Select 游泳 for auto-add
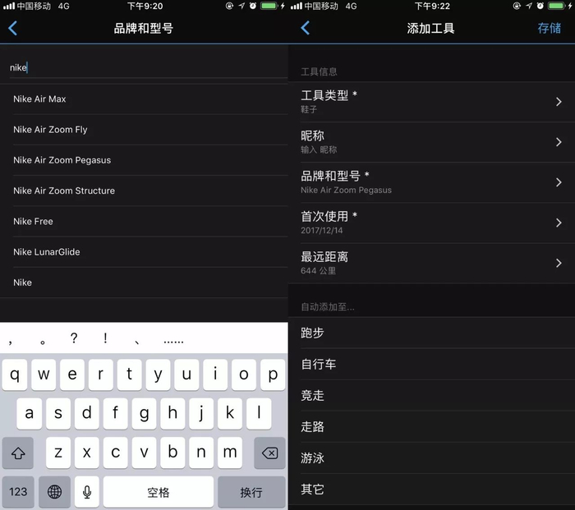 (431, 458)
